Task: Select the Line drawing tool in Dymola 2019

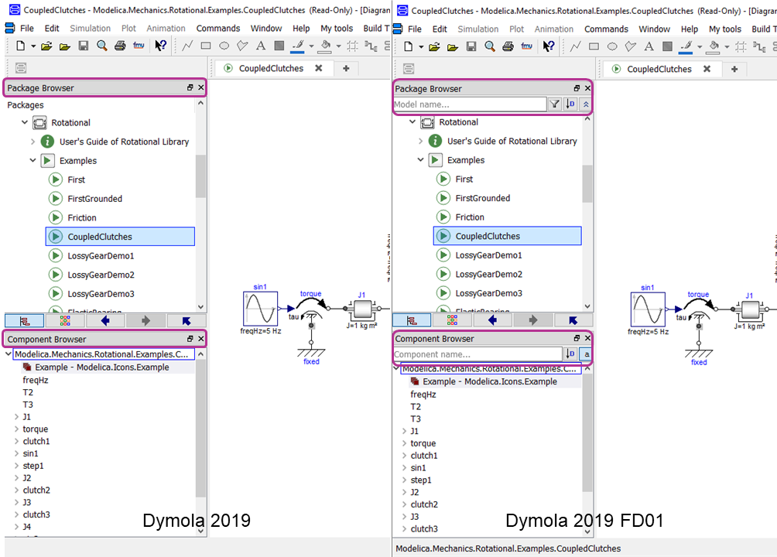Action: (x=187, y=46)
